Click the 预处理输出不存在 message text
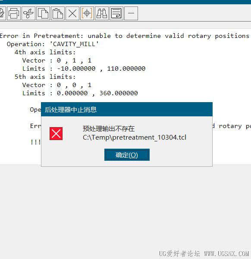 pos(109,129)
